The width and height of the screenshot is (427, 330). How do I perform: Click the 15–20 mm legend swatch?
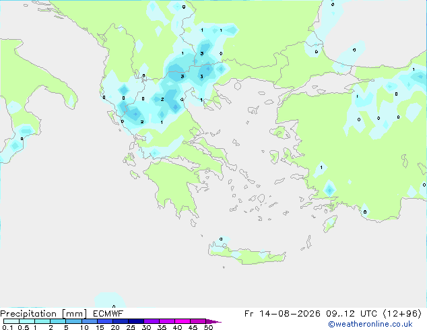(x=104, y=321)
